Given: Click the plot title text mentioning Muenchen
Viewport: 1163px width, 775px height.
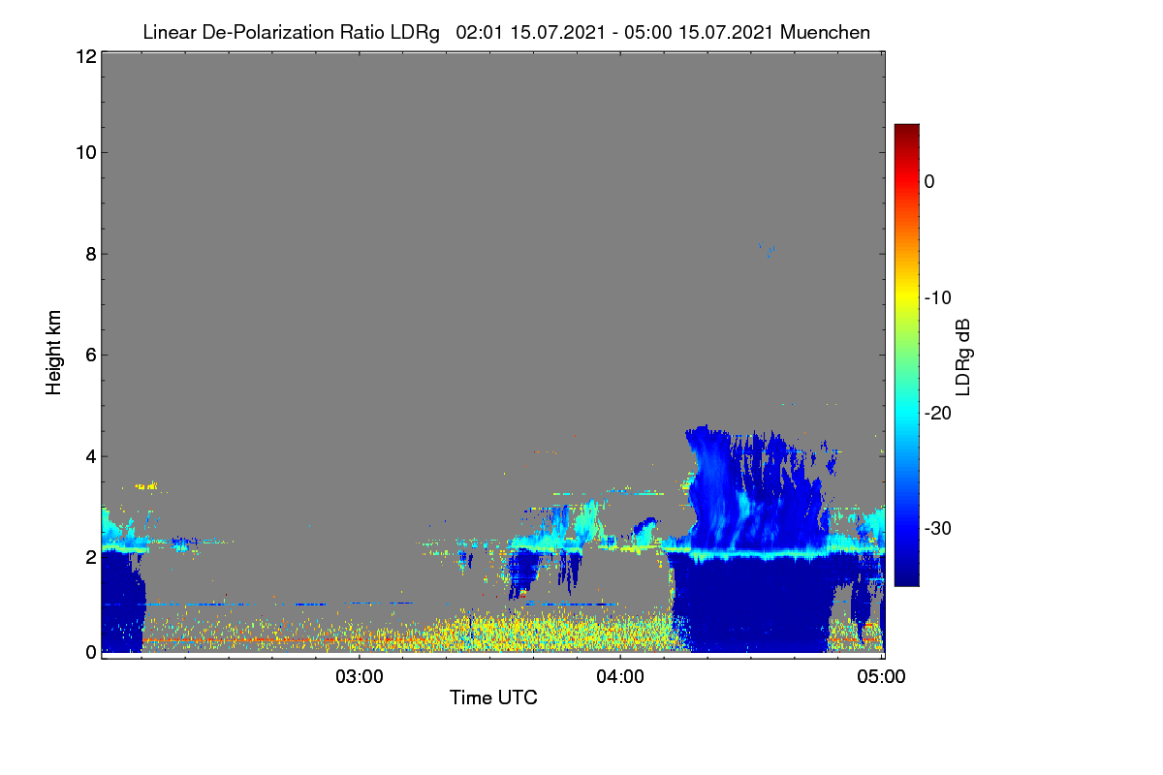Looking at the screenshot, I should click(506, 32).
